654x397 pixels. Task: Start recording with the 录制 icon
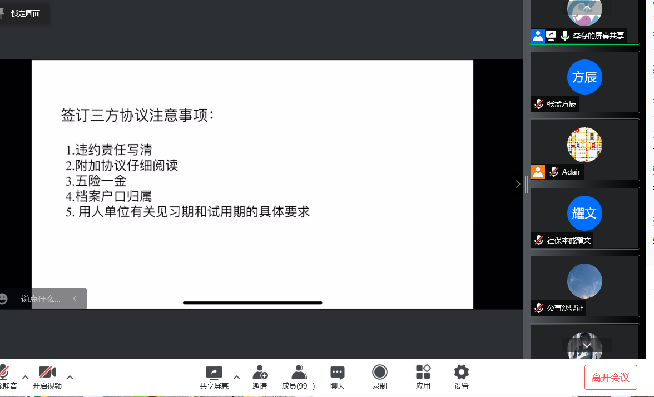(x=380, y=373)
